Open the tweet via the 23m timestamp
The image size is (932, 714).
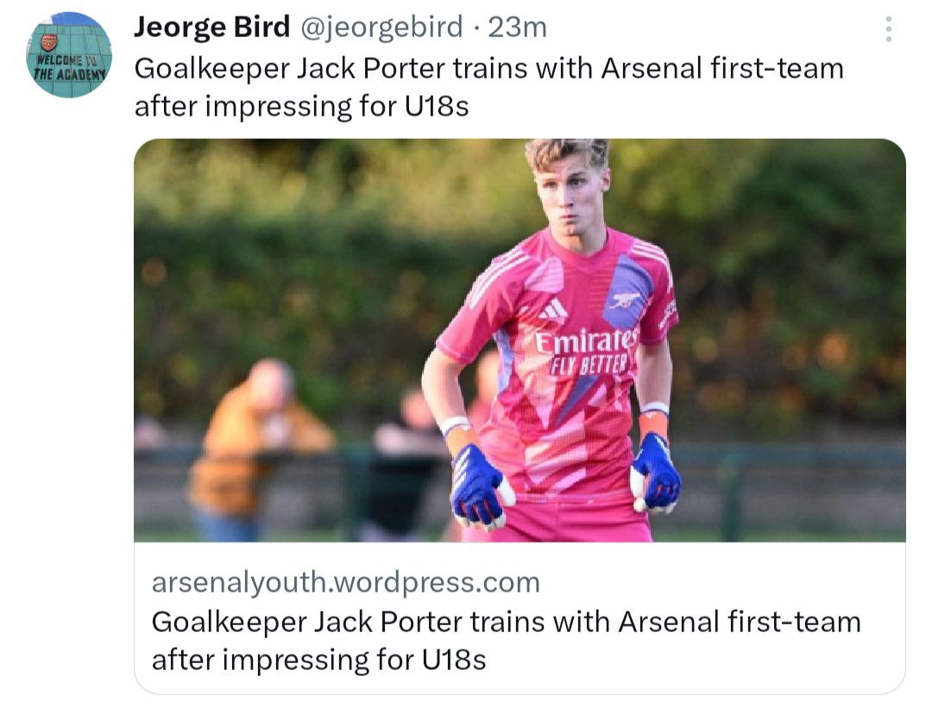click(517, 28)
